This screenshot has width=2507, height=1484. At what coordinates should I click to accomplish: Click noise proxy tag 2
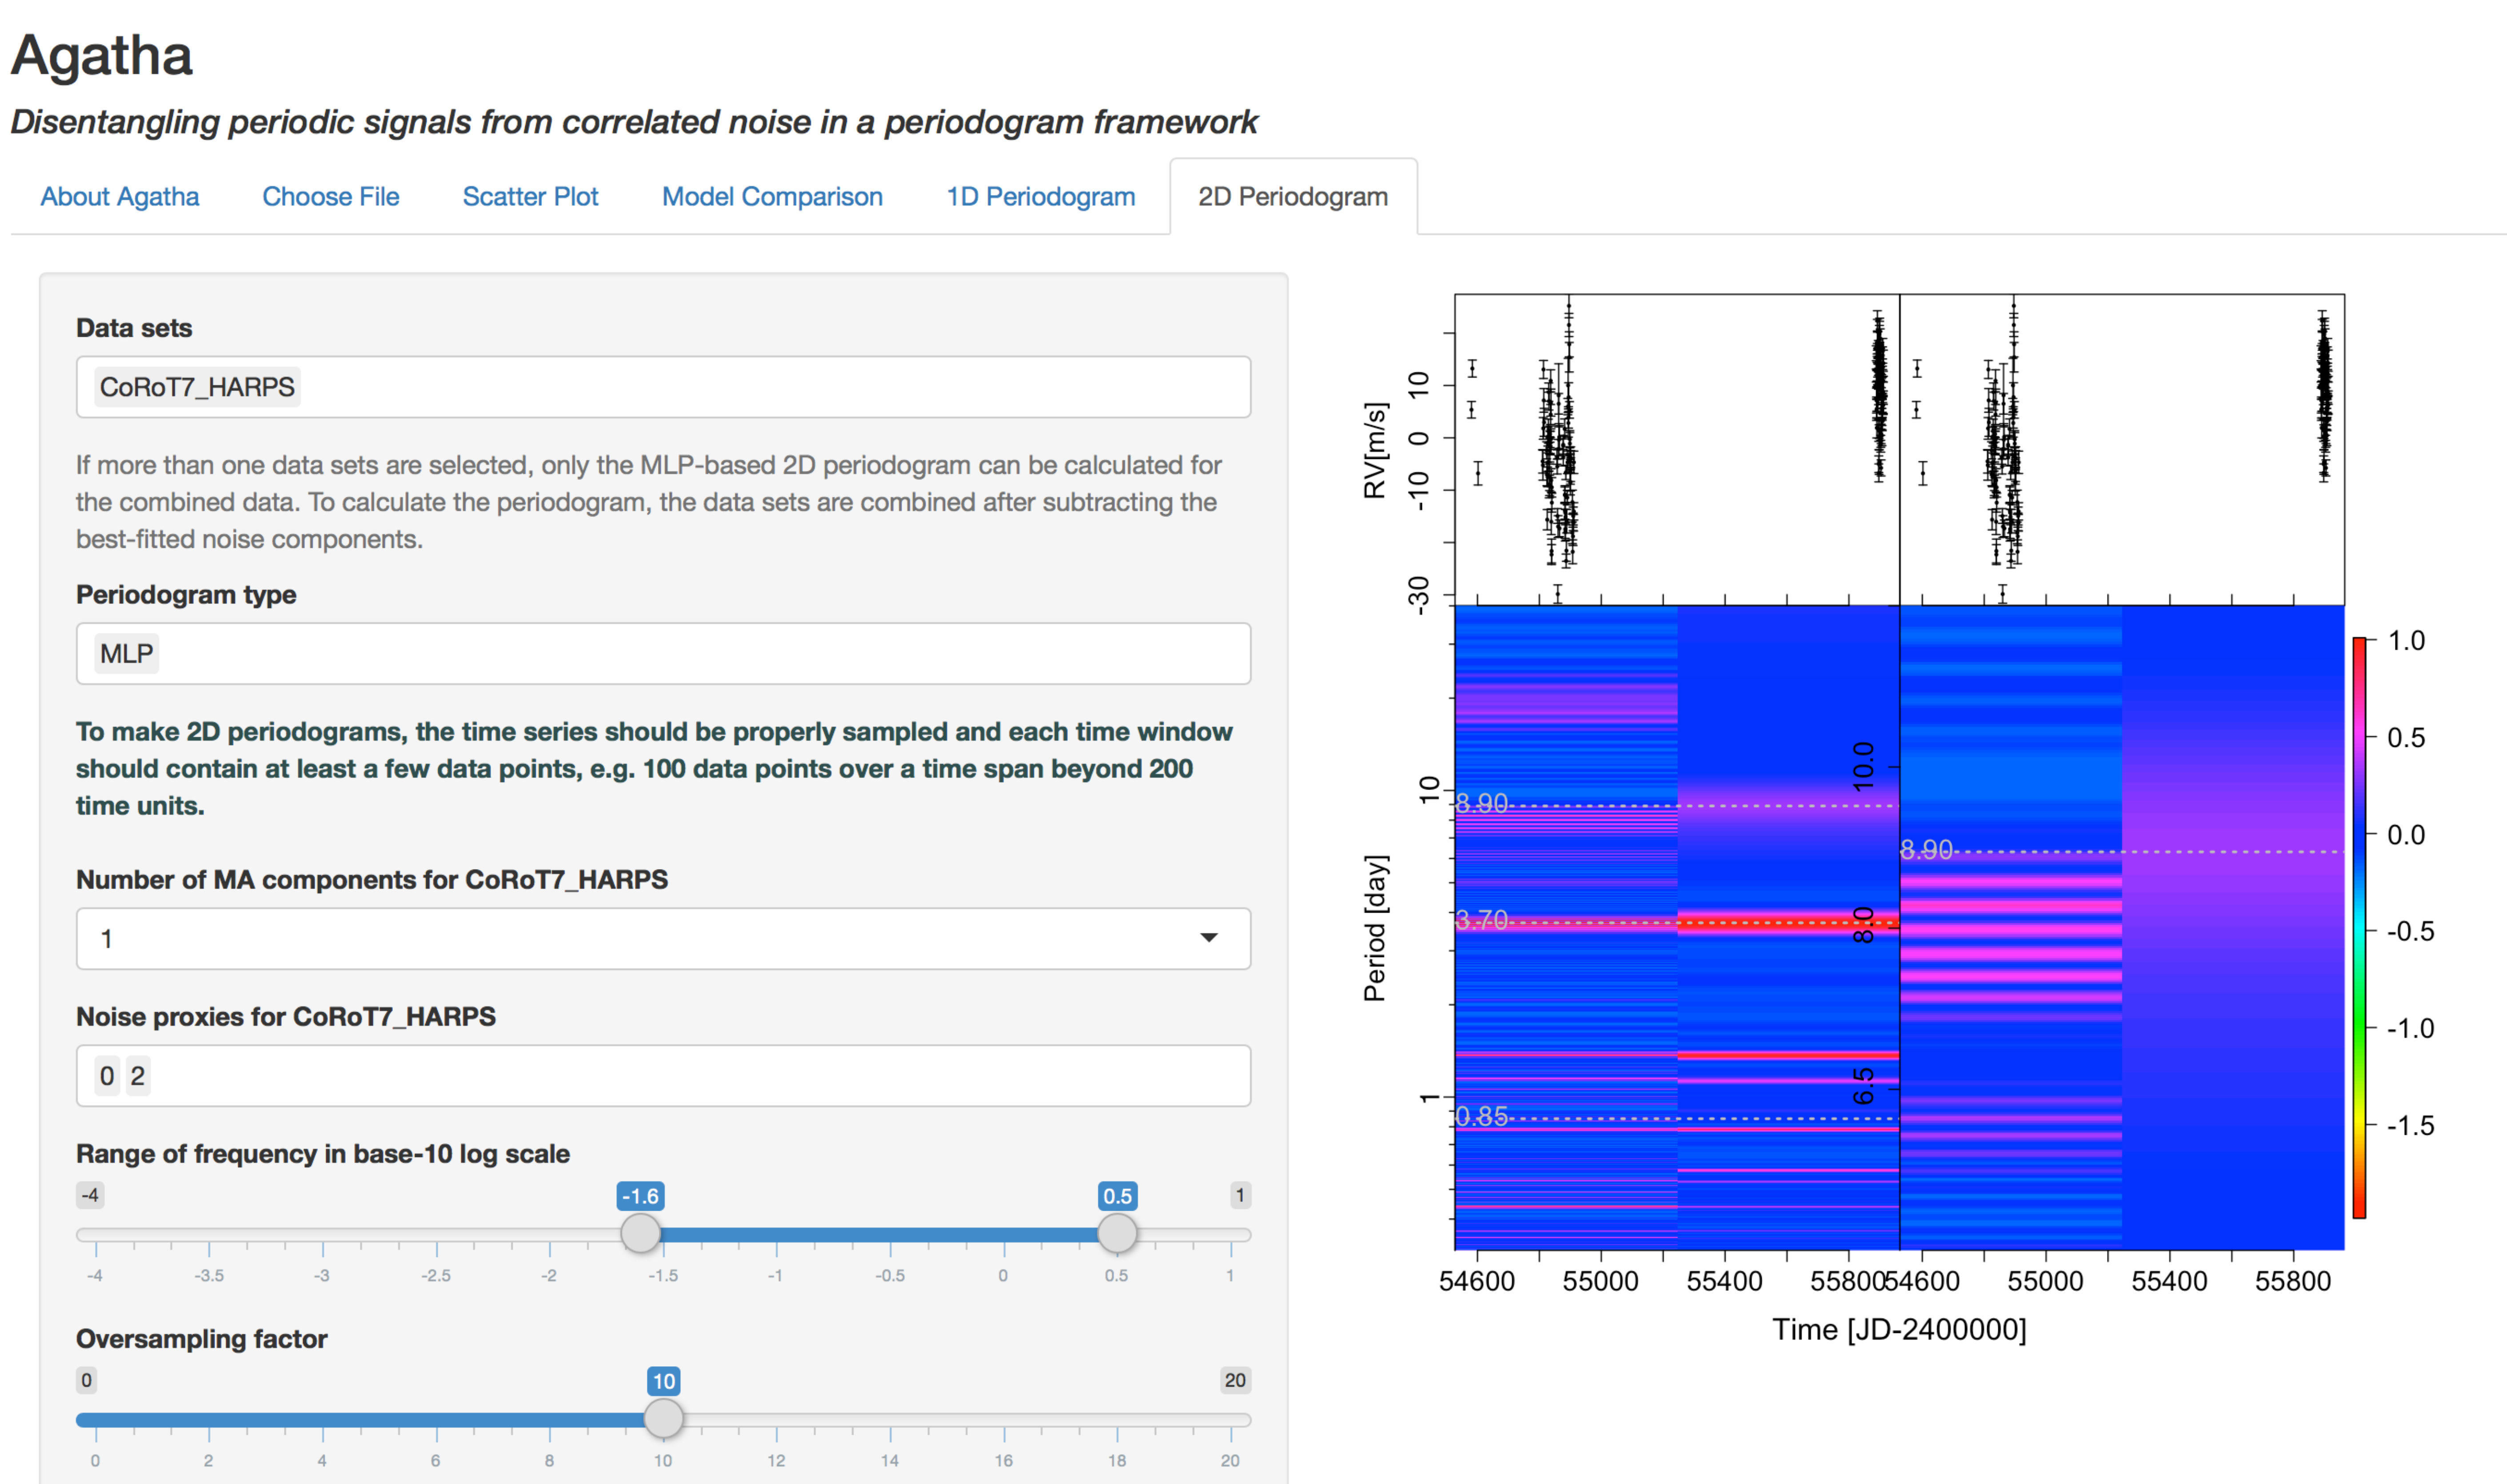138,1076
